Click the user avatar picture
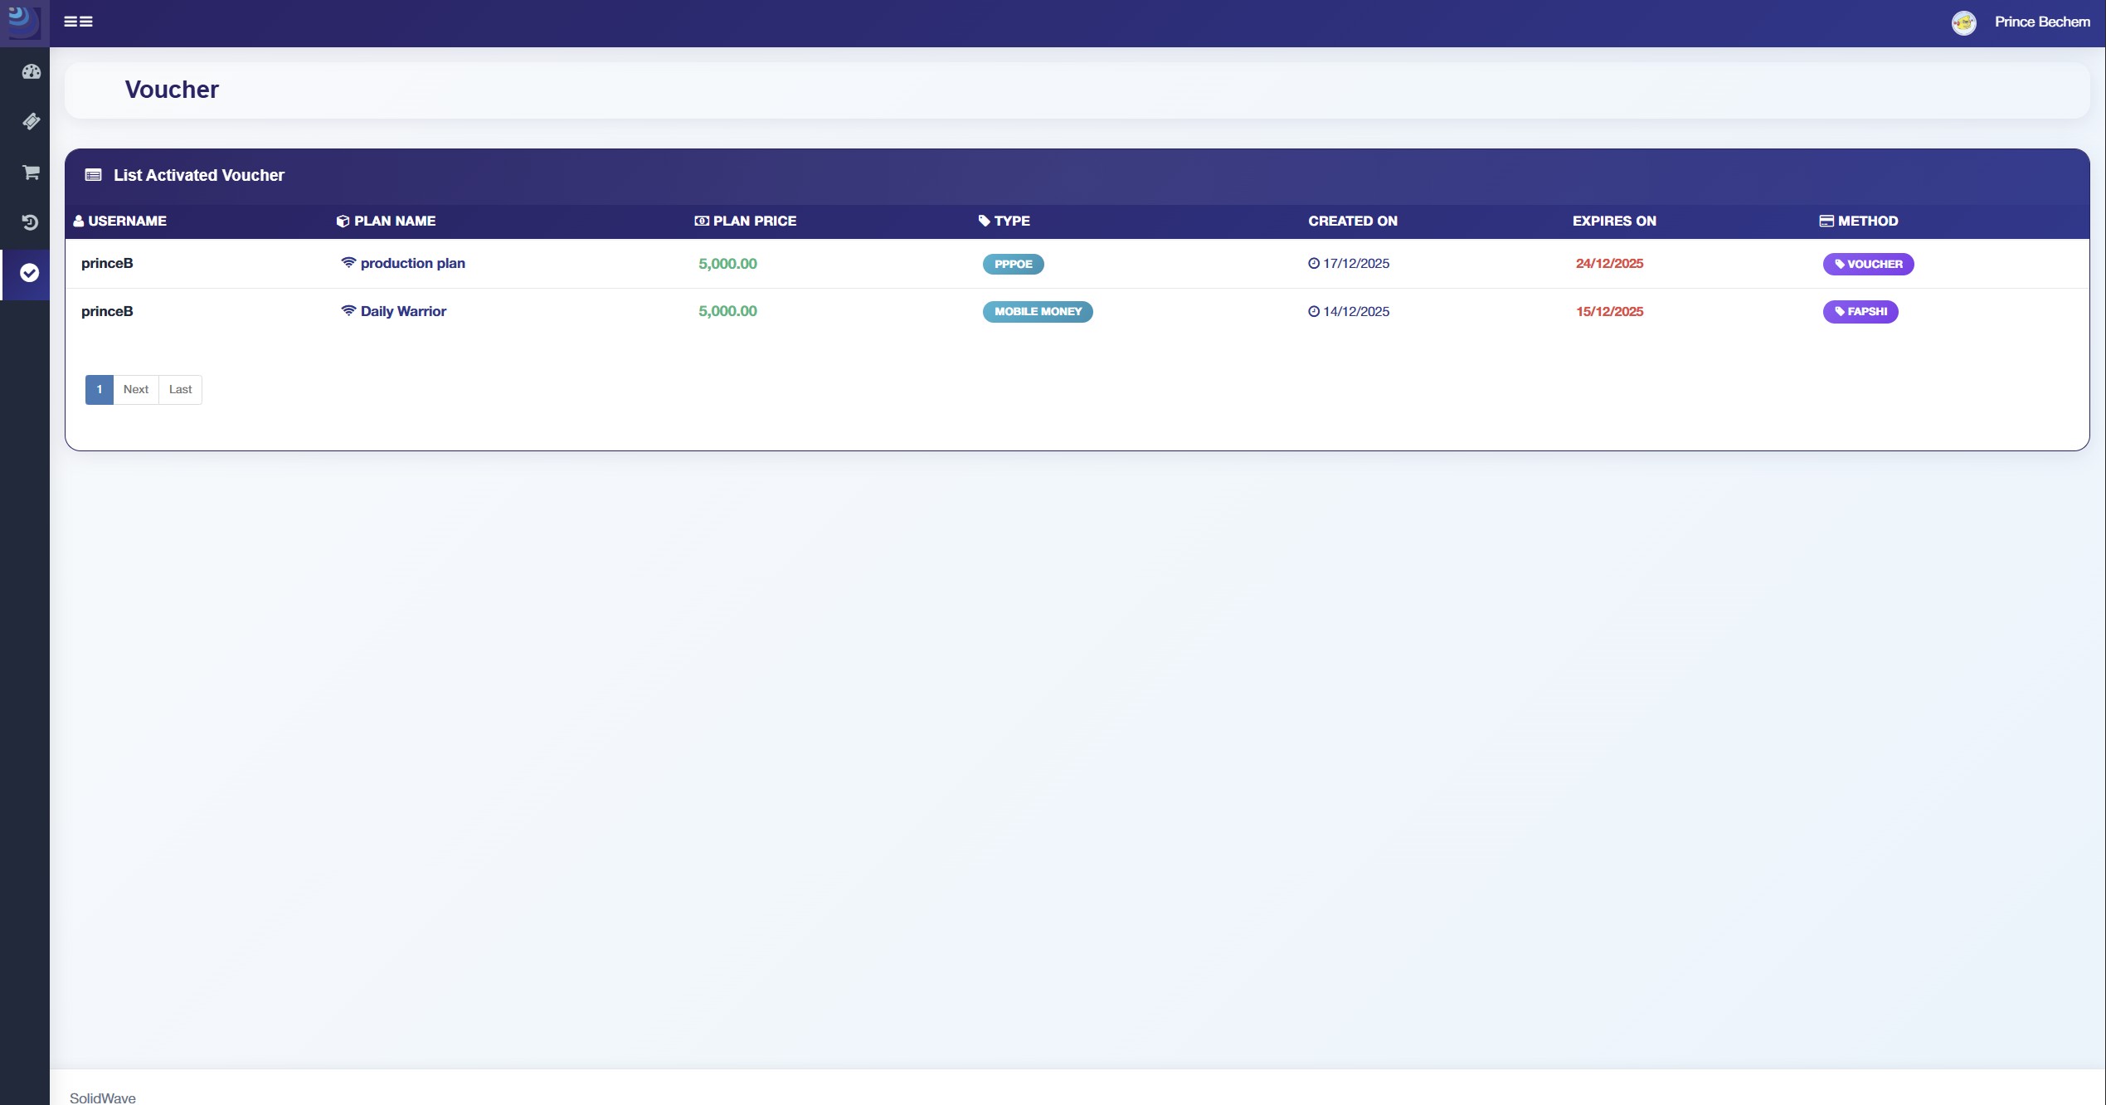 click(x=1963, y=22)
